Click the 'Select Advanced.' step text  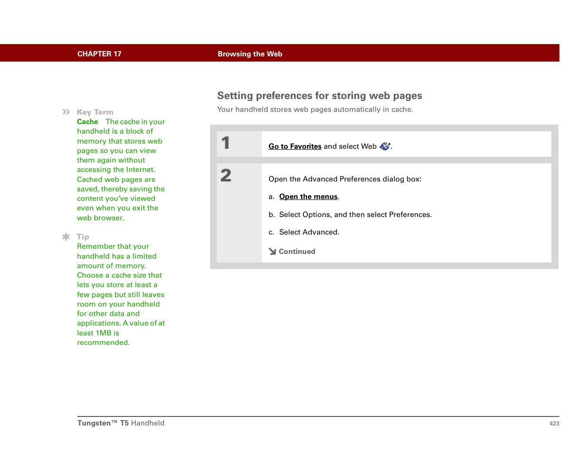tap(309, 232)
